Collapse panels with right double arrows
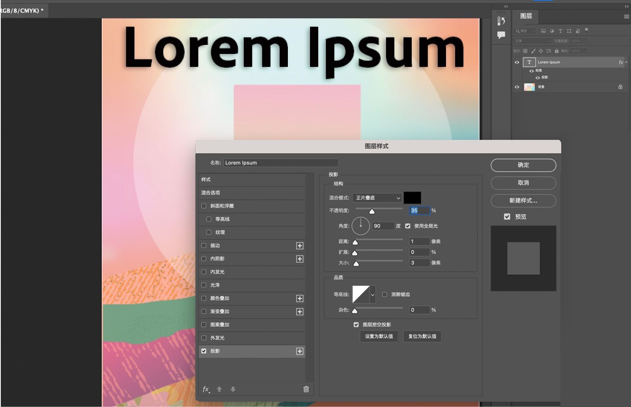 coord(627,6)
